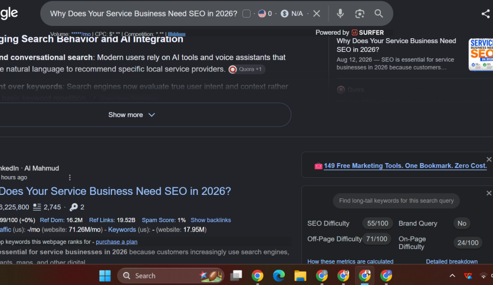Expand hidden system tray icons chevron
493x285 pixels.
pos(452,276)
